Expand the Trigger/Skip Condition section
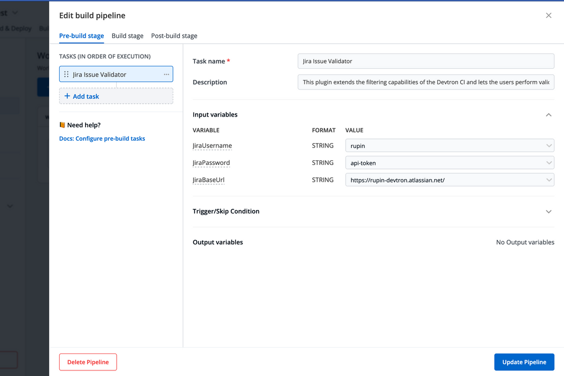Viewport: 564px width, 376px height. [548, 211]
